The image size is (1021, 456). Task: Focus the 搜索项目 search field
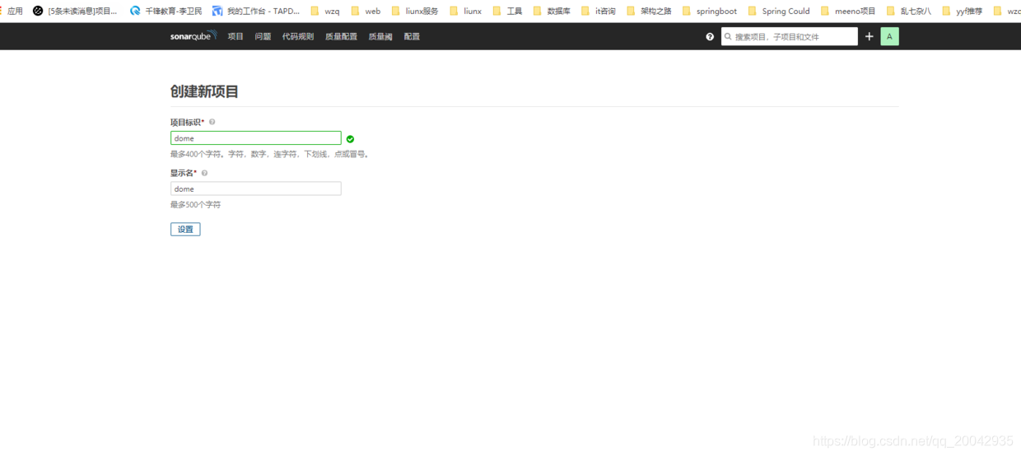point(789,36)
